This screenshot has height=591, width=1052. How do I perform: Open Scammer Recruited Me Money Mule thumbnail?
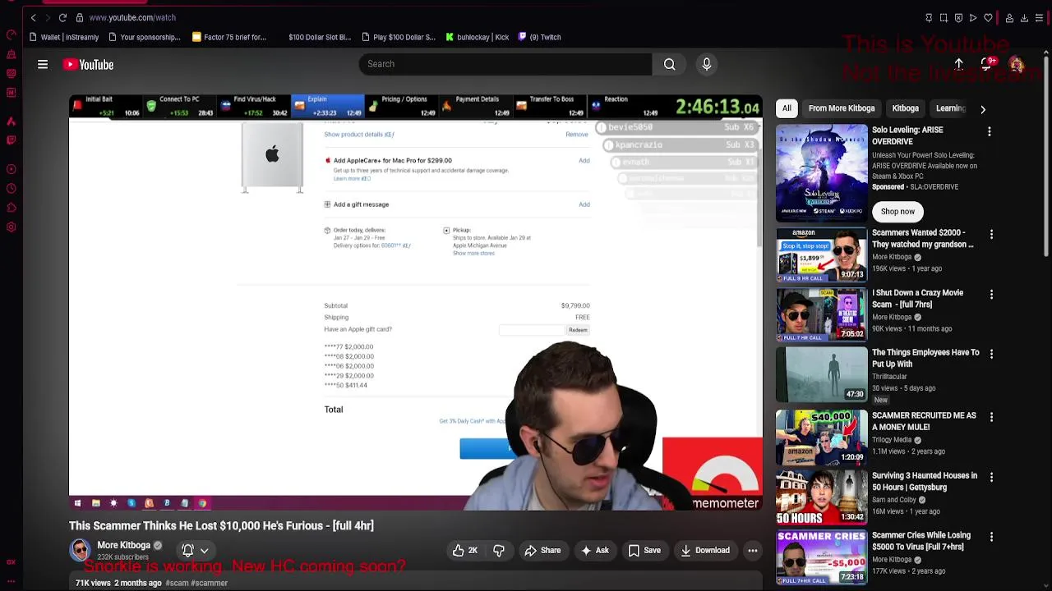[x=821, y=437]
